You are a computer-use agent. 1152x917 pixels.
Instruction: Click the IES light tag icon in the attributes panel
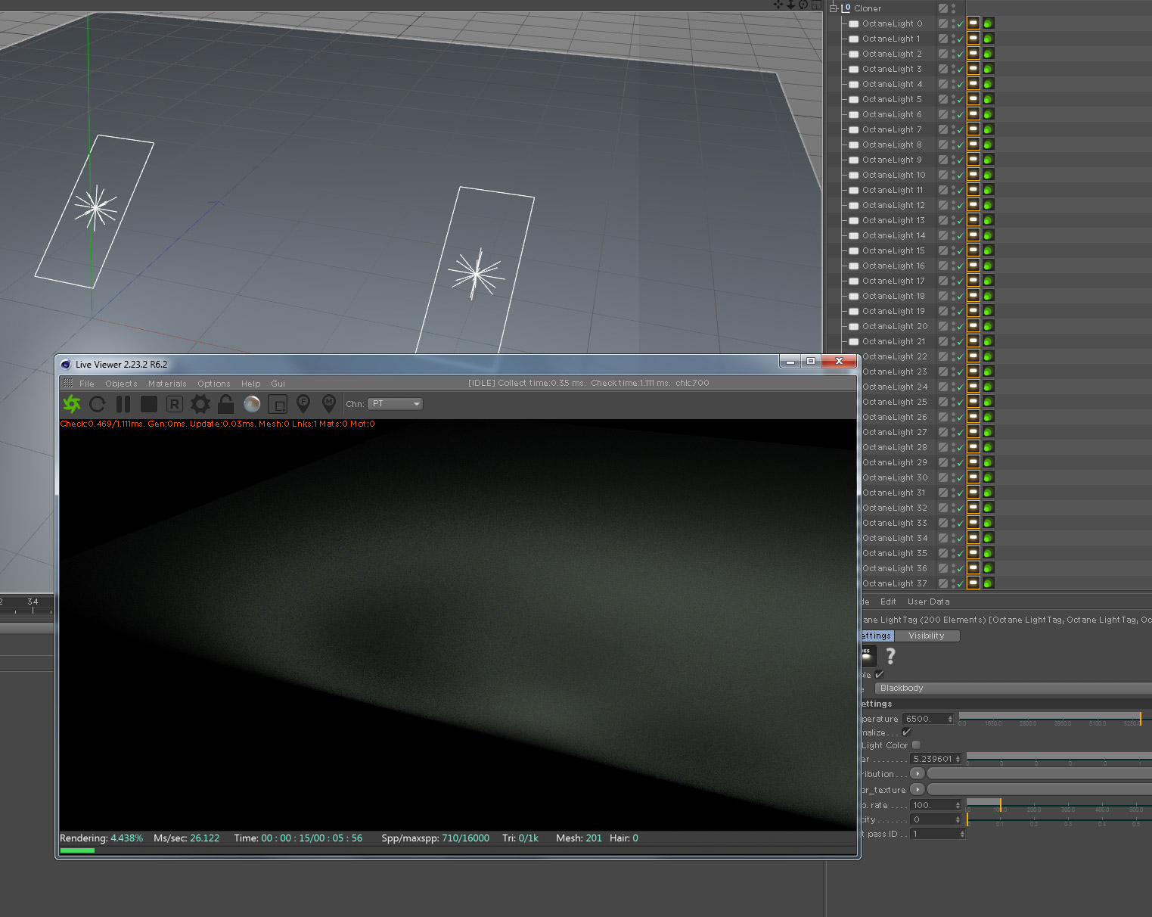[x=868, y=656]
